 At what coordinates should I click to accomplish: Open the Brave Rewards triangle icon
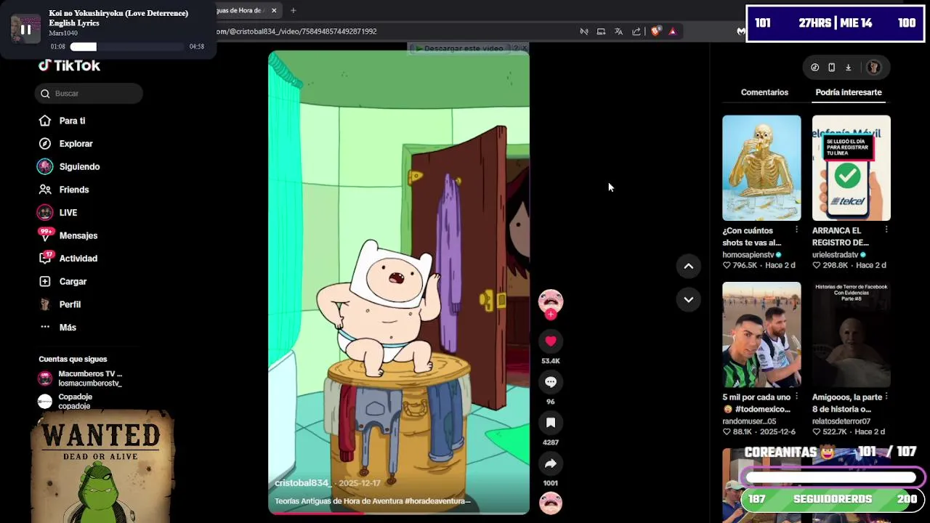point(672,31)
